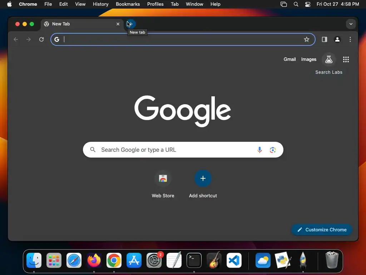Focus the Search Google or type a URL box
366x275 pixels.
tap(183, 150)
